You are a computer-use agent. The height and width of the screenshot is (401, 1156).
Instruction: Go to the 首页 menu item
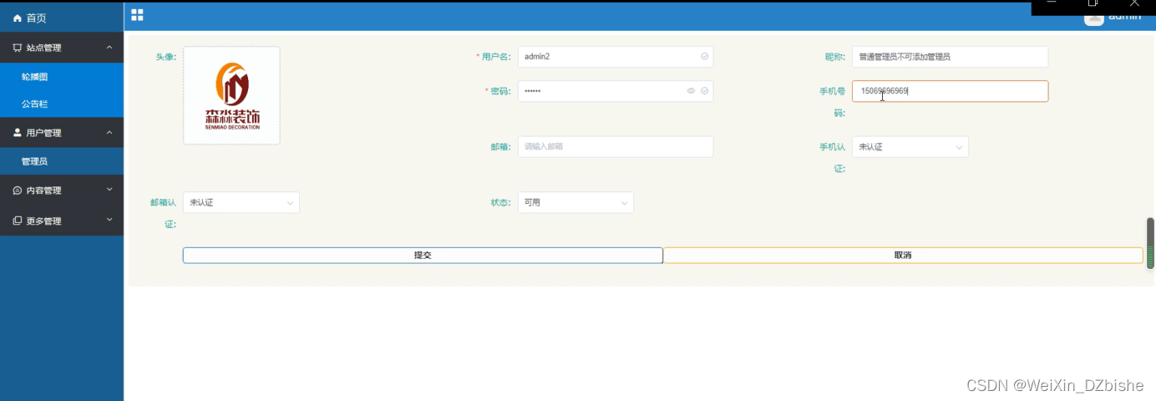62,18
